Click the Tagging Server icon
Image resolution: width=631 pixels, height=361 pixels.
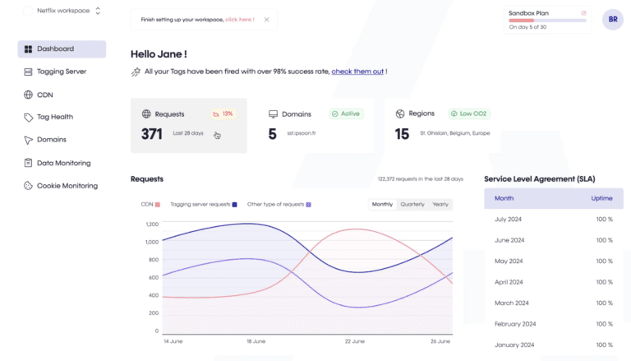click(x=28, y=72)
